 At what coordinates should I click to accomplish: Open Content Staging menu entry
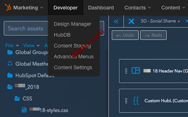click(x=73, y=46)
